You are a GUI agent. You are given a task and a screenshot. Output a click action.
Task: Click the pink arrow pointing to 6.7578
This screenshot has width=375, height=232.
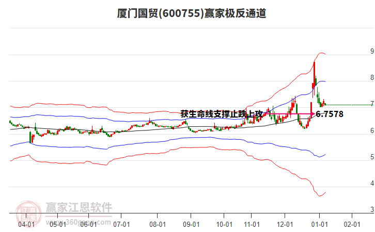click(289, 114)
